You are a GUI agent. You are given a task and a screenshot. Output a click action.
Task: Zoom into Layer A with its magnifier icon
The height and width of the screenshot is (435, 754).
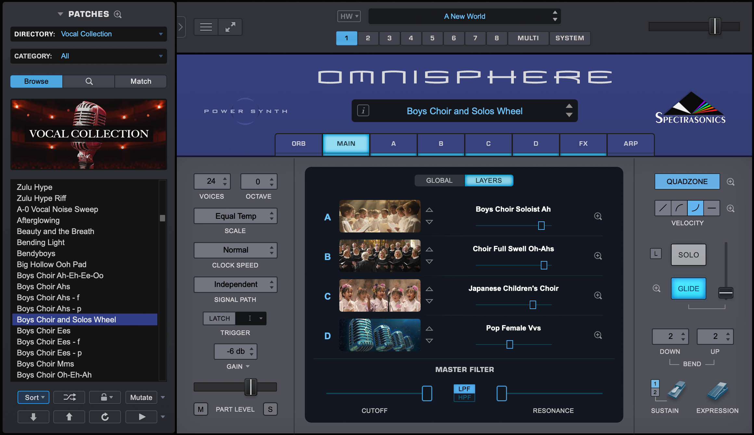(x=598, y=217)
